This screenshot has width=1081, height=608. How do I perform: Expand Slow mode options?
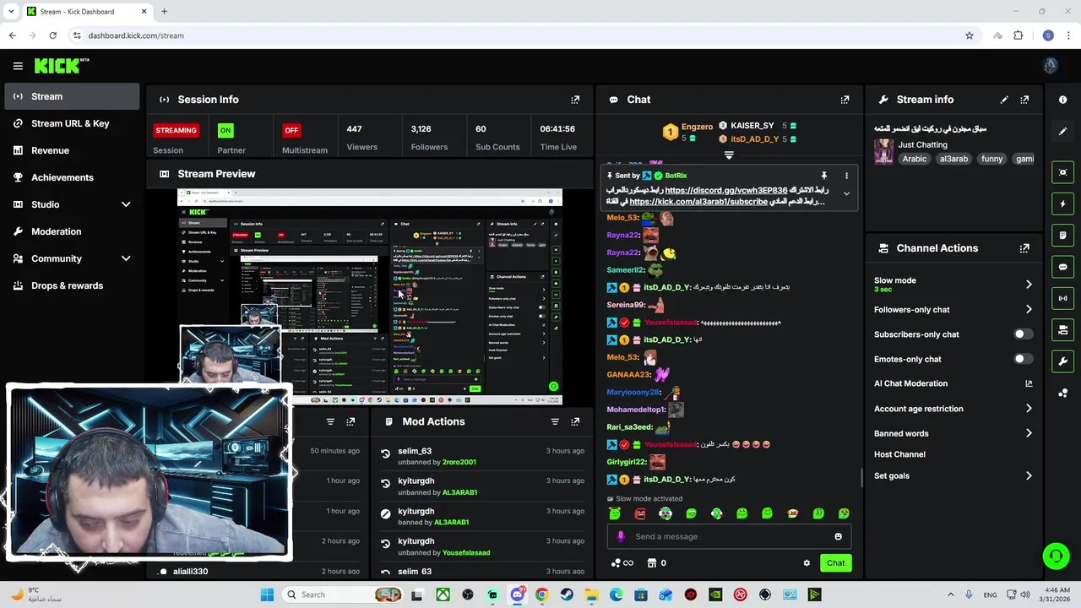1029,285
